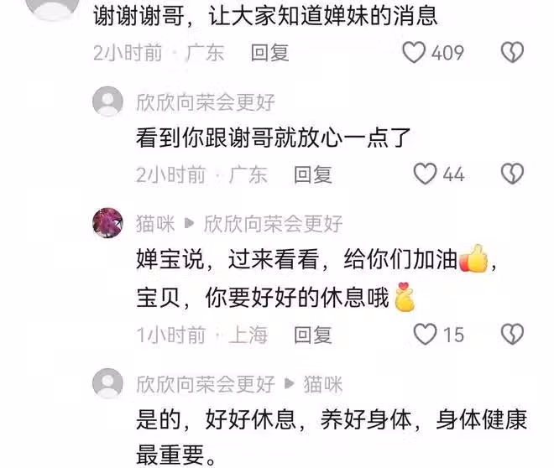Reply to the 2小时前 广东 top comment

(270, 53)
